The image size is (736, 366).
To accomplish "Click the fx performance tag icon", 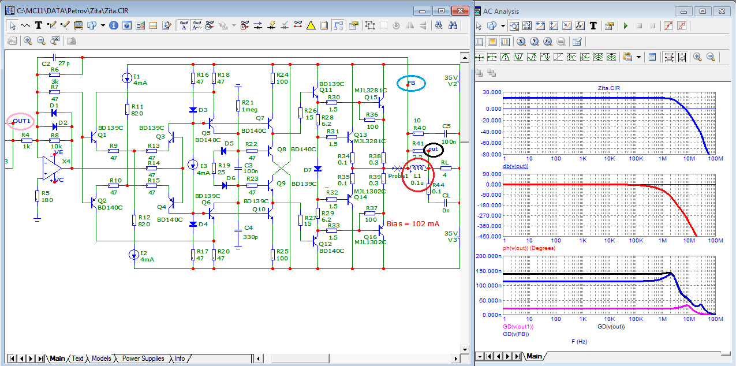I will point(579,26).
